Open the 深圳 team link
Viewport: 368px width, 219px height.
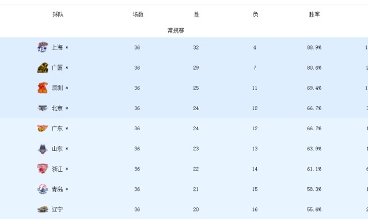[x=57, y=88]
